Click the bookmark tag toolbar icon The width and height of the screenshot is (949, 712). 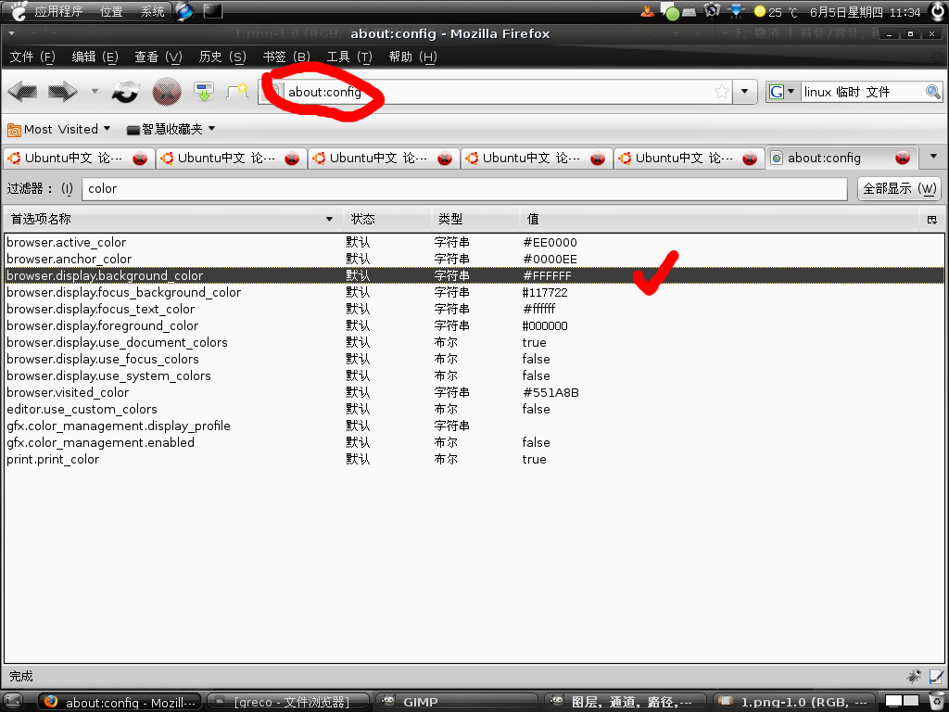coord(237,92)
